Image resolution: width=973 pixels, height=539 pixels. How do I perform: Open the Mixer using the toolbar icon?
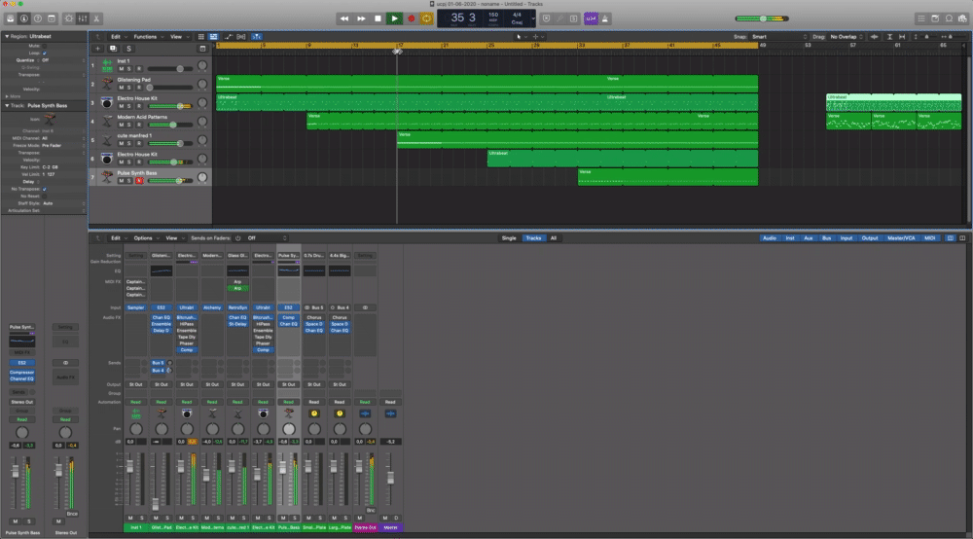(x=82, y=18)
